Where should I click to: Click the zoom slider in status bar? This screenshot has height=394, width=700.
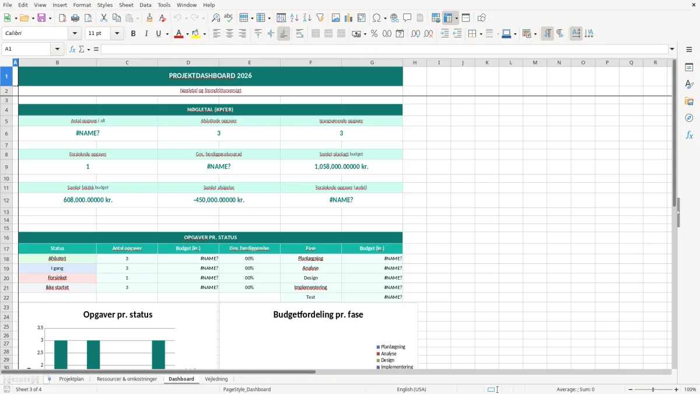(653, 389)
